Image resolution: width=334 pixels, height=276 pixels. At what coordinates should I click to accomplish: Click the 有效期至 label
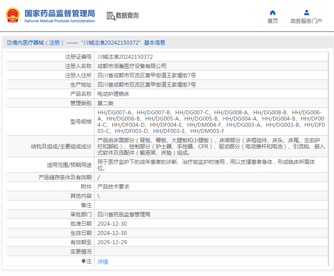pos(81,242)
